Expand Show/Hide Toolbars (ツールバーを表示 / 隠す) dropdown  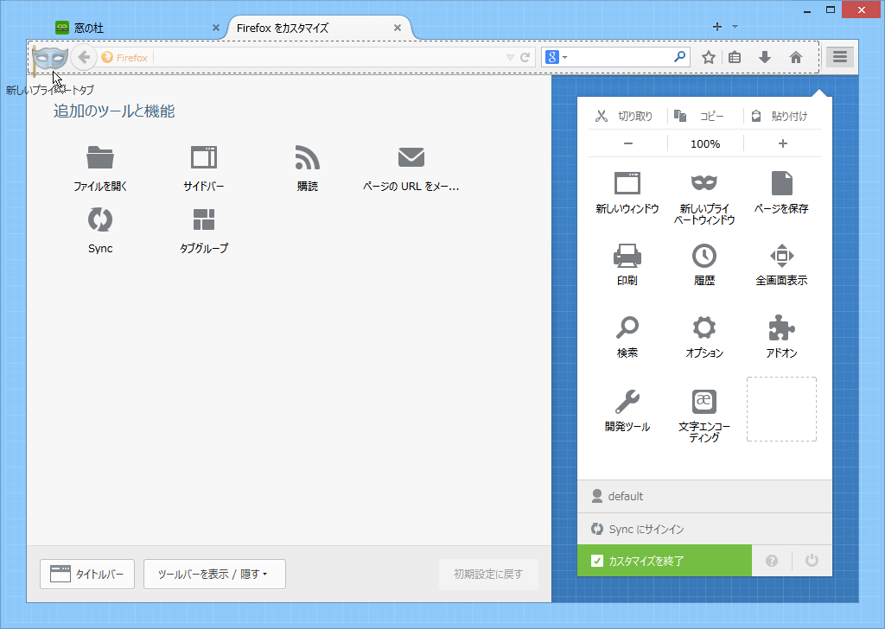pos(214,575)
